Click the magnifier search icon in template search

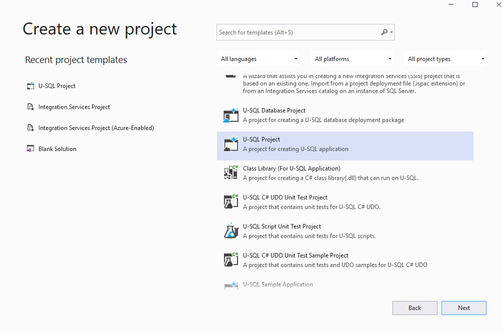click(384, 32)
